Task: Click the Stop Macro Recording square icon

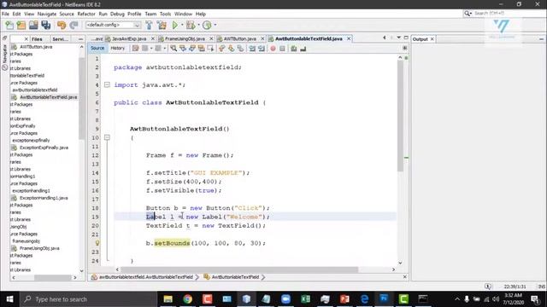Action: (282, 49)
